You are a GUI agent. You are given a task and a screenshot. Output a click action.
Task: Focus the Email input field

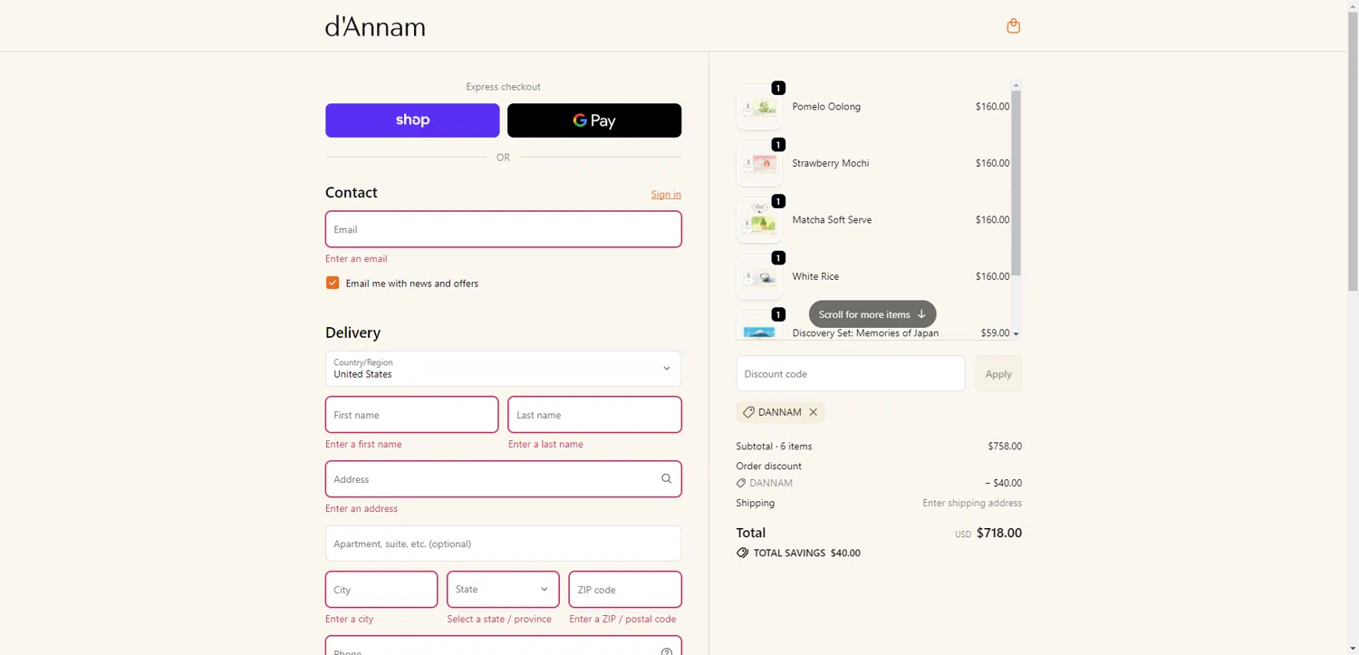pyautogui.click(x=504, y=229)
